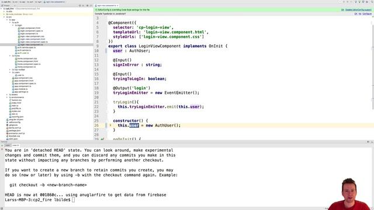Viewport: 374px width, 210px height.
Task: Click the gutter implement marker near line 29
Action: (103, 139)
